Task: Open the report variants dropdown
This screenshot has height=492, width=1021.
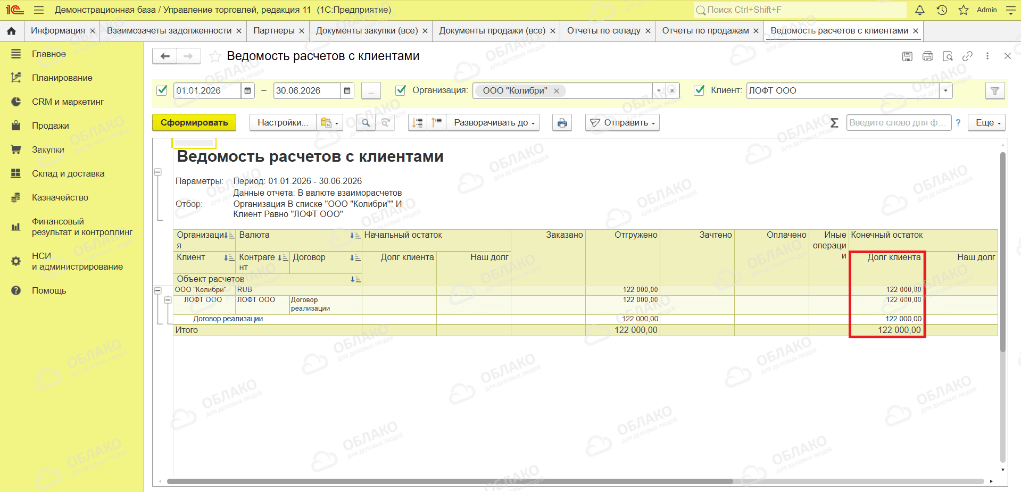Action: pos(330,123)
